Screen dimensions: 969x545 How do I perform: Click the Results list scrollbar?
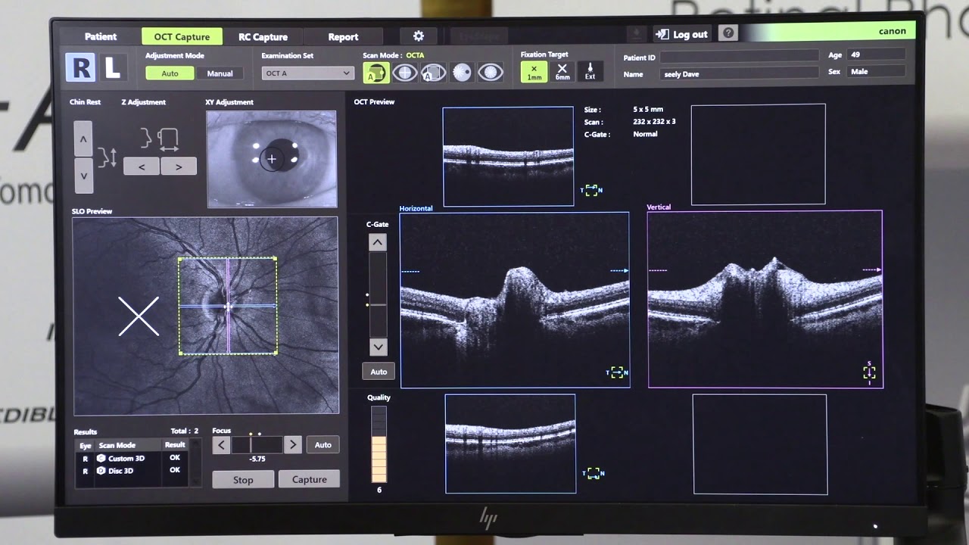(196, 462)
